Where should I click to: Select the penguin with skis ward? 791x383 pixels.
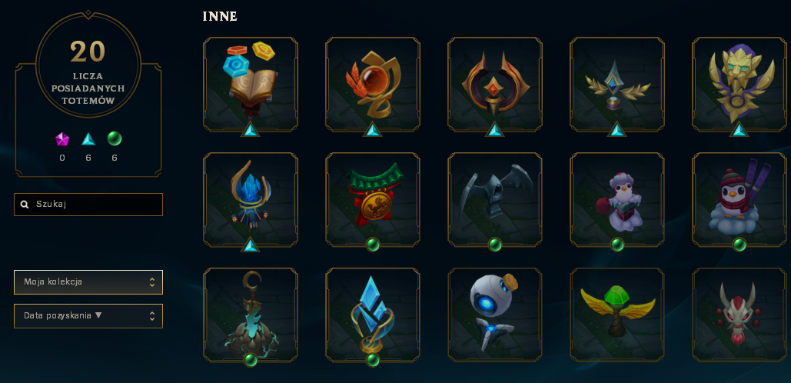click(739, 200)
